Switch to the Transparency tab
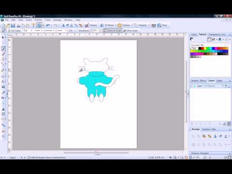Screen dimensions: 232x174 coord(214,34)
